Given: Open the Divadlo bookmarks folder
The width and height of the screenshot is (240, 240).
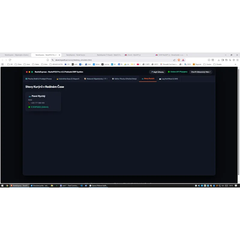Looking at the screenshot, I should (x=218, y=64).
